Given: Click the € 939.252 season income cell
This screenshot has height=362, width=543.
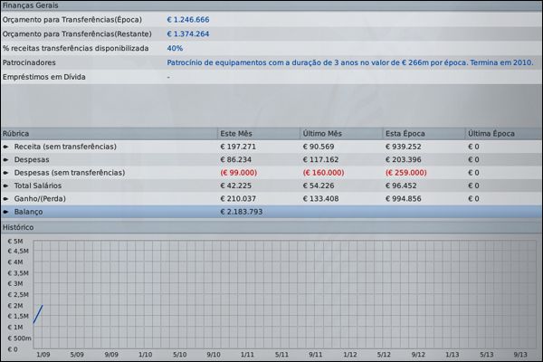Looking at the screenshot, I should coord(404,147).
